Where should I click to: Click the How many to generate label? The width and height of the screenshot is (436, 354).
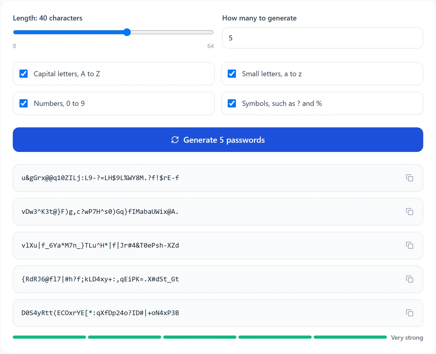click(x=259, y=18)
